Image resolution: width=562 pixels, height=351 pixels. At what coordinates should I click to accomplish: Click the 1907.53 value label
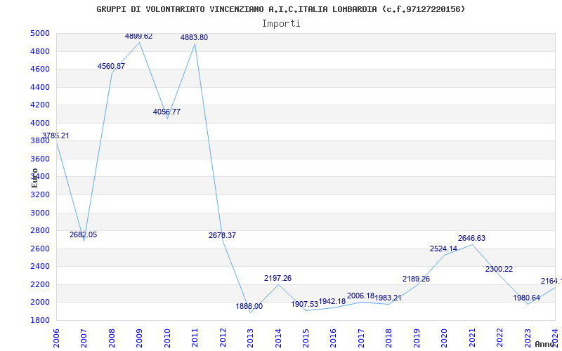point(305,305)
